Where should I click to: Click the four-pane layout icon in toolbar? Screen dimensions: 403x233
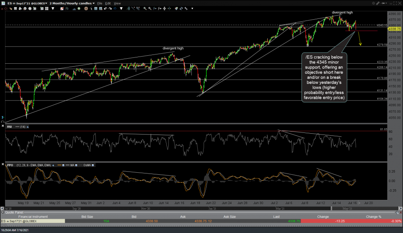click(47, 8)
